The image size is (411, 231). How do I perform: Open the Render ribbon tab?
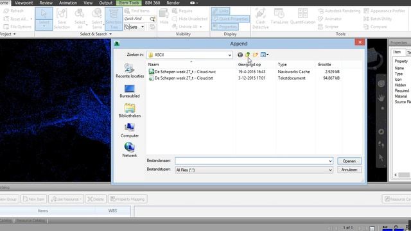point(173,3)
